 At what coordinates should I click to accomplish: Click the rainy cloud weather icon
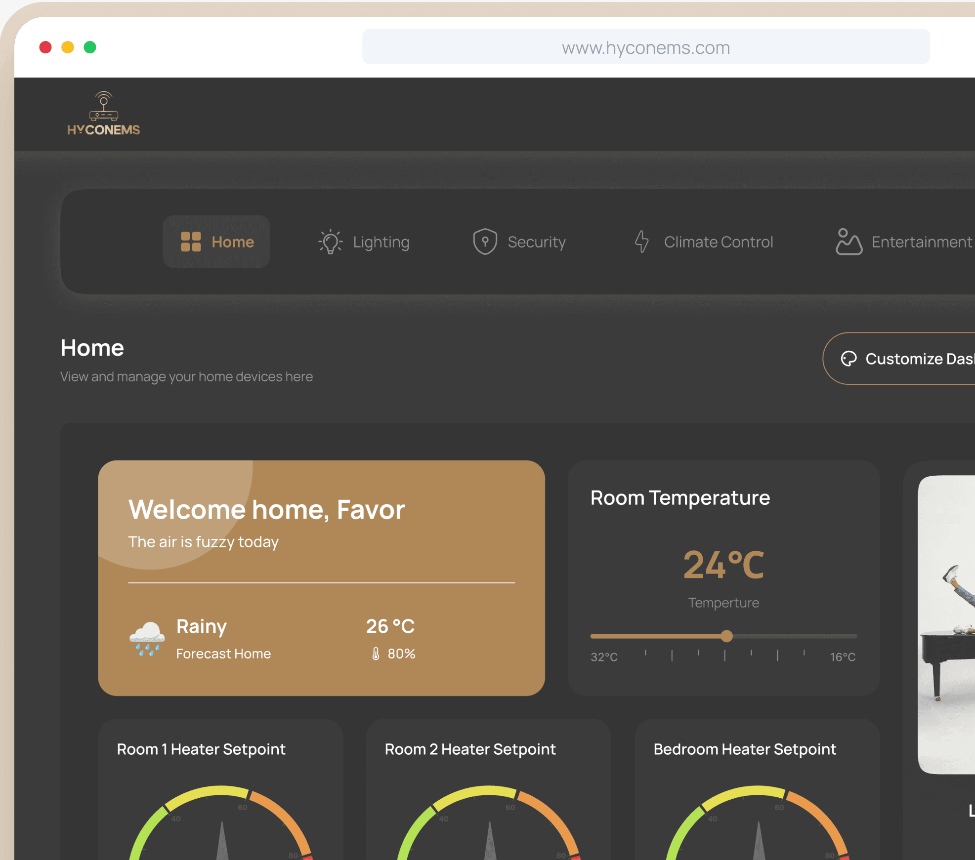point(146,637)
